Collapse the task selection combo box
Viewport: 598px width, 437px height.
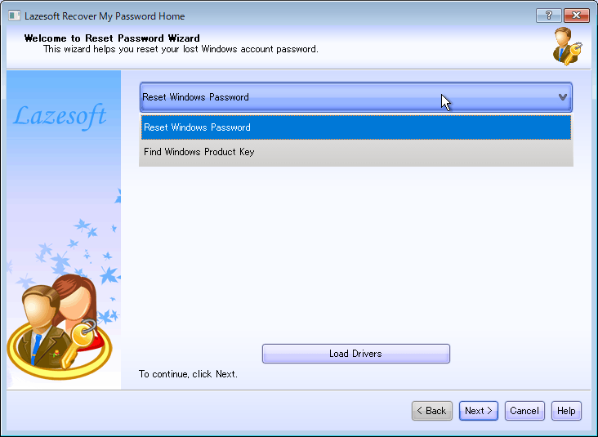click(x=356, y=97)
